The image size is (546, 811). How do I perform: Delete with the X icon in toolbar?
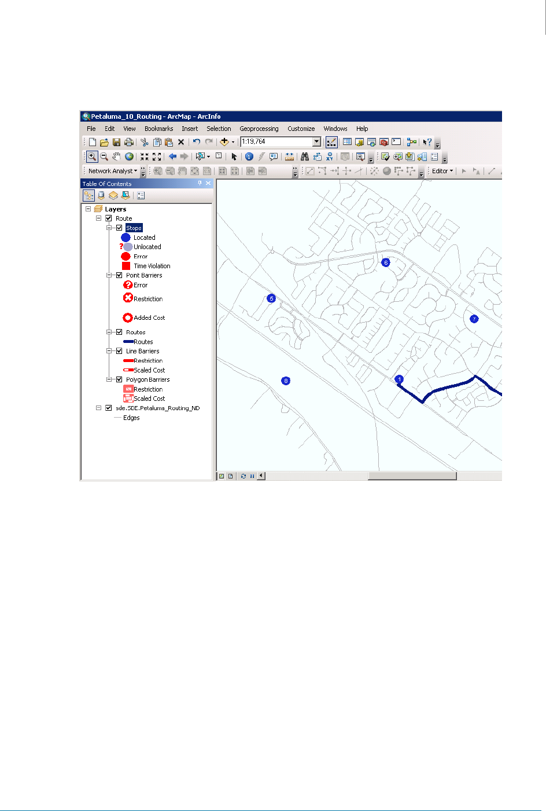pyautogui.click(x=181, y=142)
